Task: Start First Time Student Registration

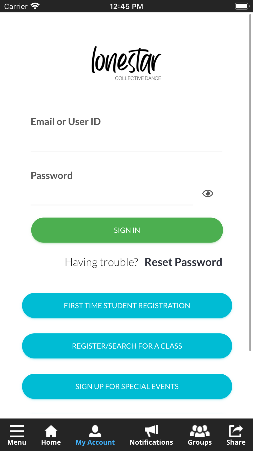Action: pos(127,305)
